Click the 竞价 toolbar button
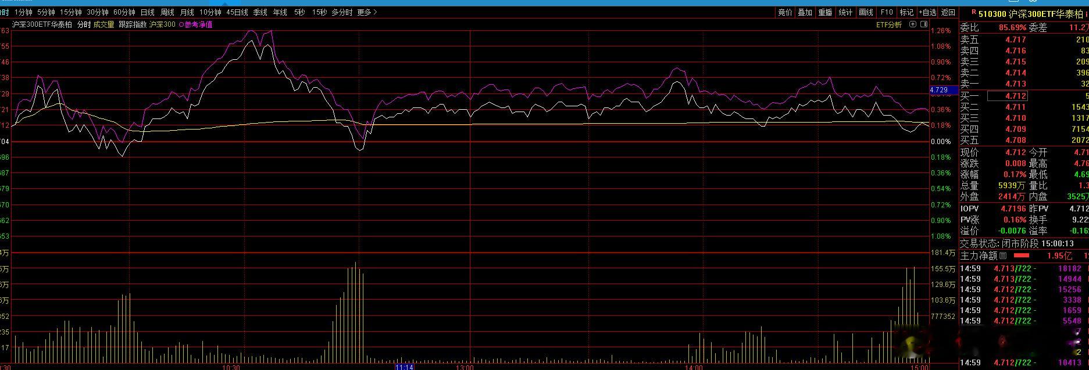 [785, 12]
